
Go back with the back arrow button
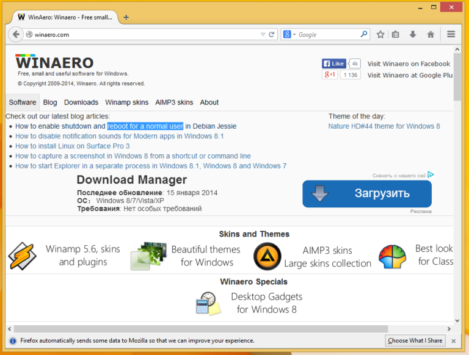point(16,34)
